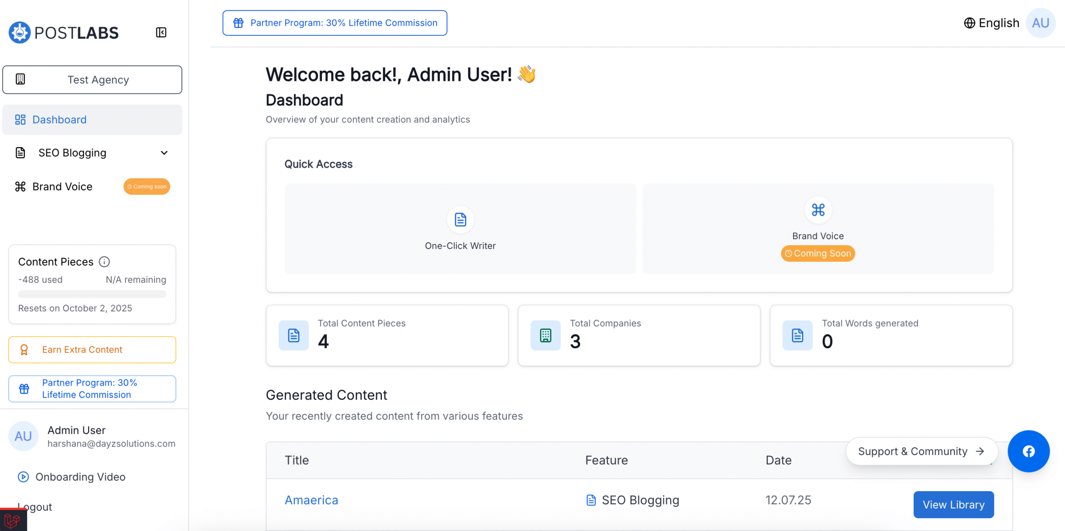Open the Facebook floating button
Screen dimensions: 1065x531
(x=1028, y=451)
